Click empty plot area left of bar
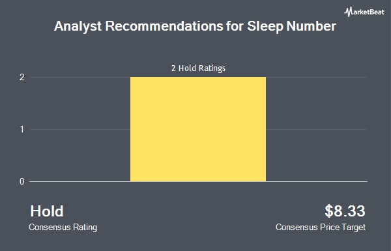The width and height of the screenshot is (391, 251). pos(80,155)
